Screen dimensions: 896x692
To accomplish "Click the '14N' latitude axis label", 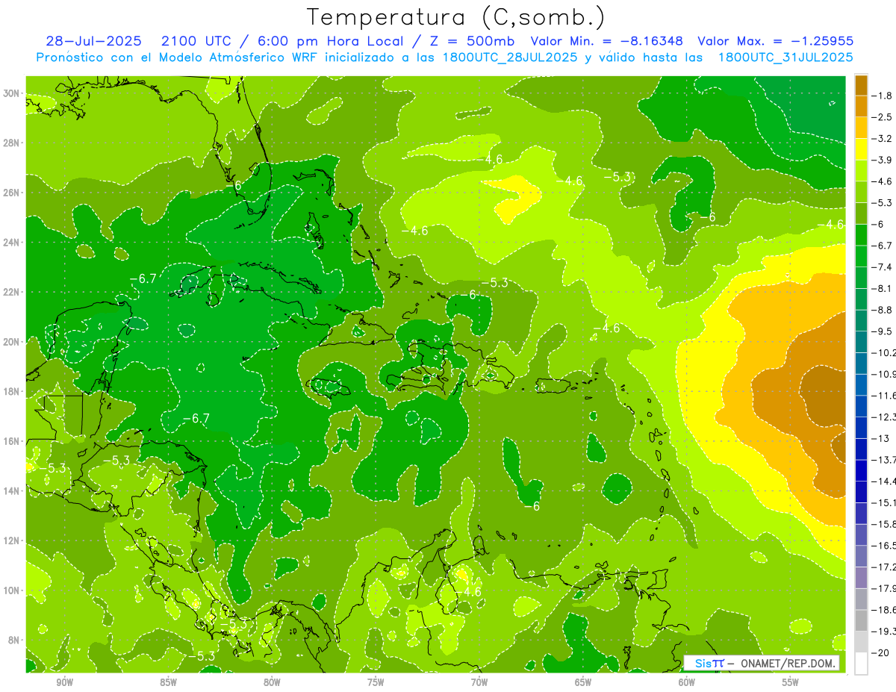I will click(x=12, y=491).
